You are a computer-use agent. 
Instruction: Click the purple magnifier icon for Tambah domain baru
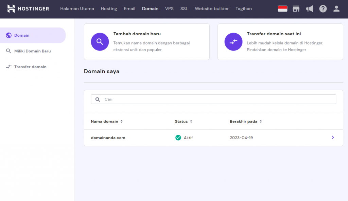[100, 42]
